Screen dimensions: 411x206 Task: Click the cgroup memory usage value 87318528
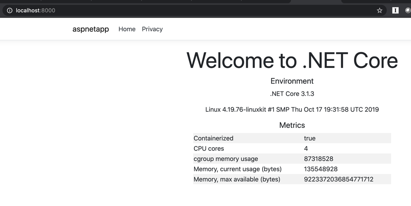point(318,159)
